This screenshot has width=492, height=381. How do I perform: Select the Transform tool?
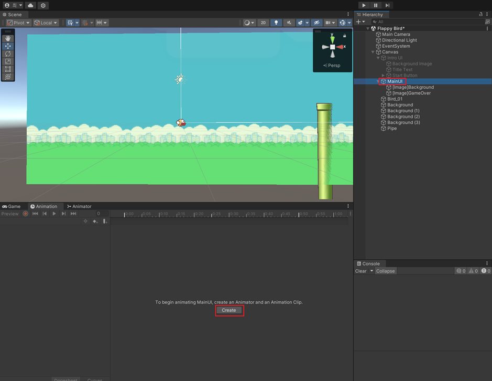[8, 77]
